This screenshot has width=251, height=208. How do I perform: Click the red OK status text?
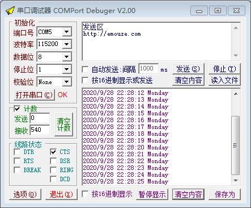[62, 95]
